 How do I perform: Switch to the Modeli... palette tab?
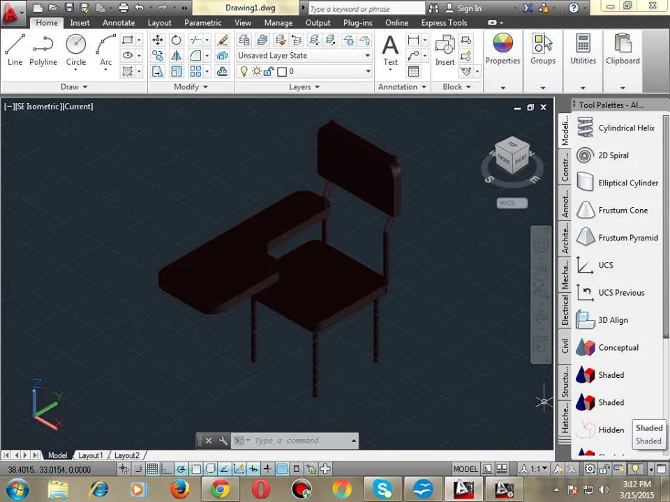click(565, 130)
